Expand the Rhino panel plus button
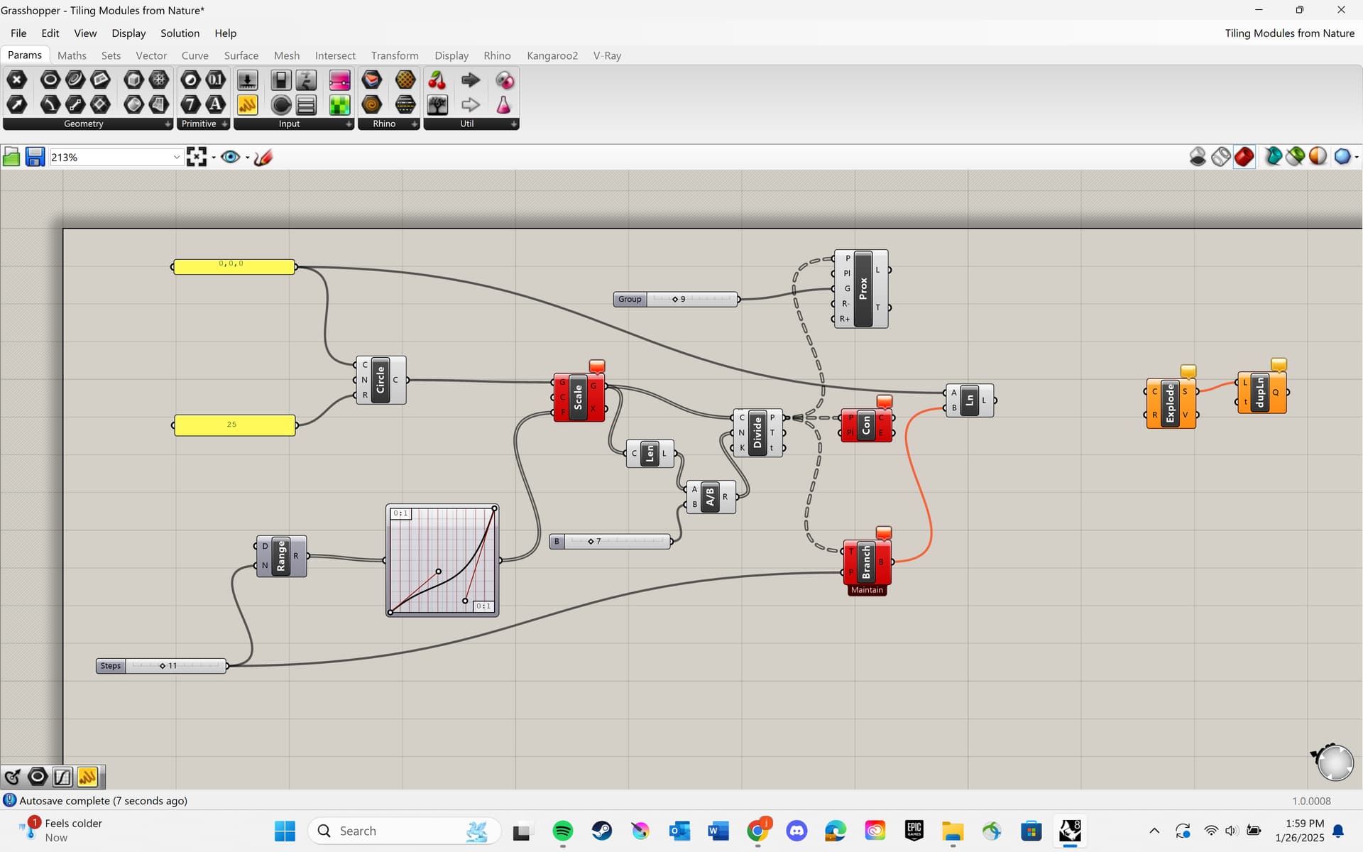Viewport: 1363px width, 852px height. (x=415, y=124)
